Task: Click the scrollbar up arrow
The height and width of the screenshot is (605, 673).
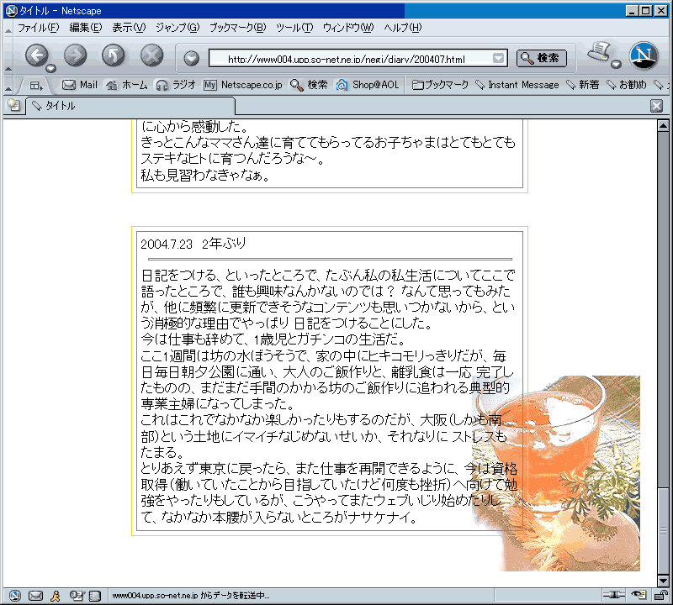Action: 663,126
